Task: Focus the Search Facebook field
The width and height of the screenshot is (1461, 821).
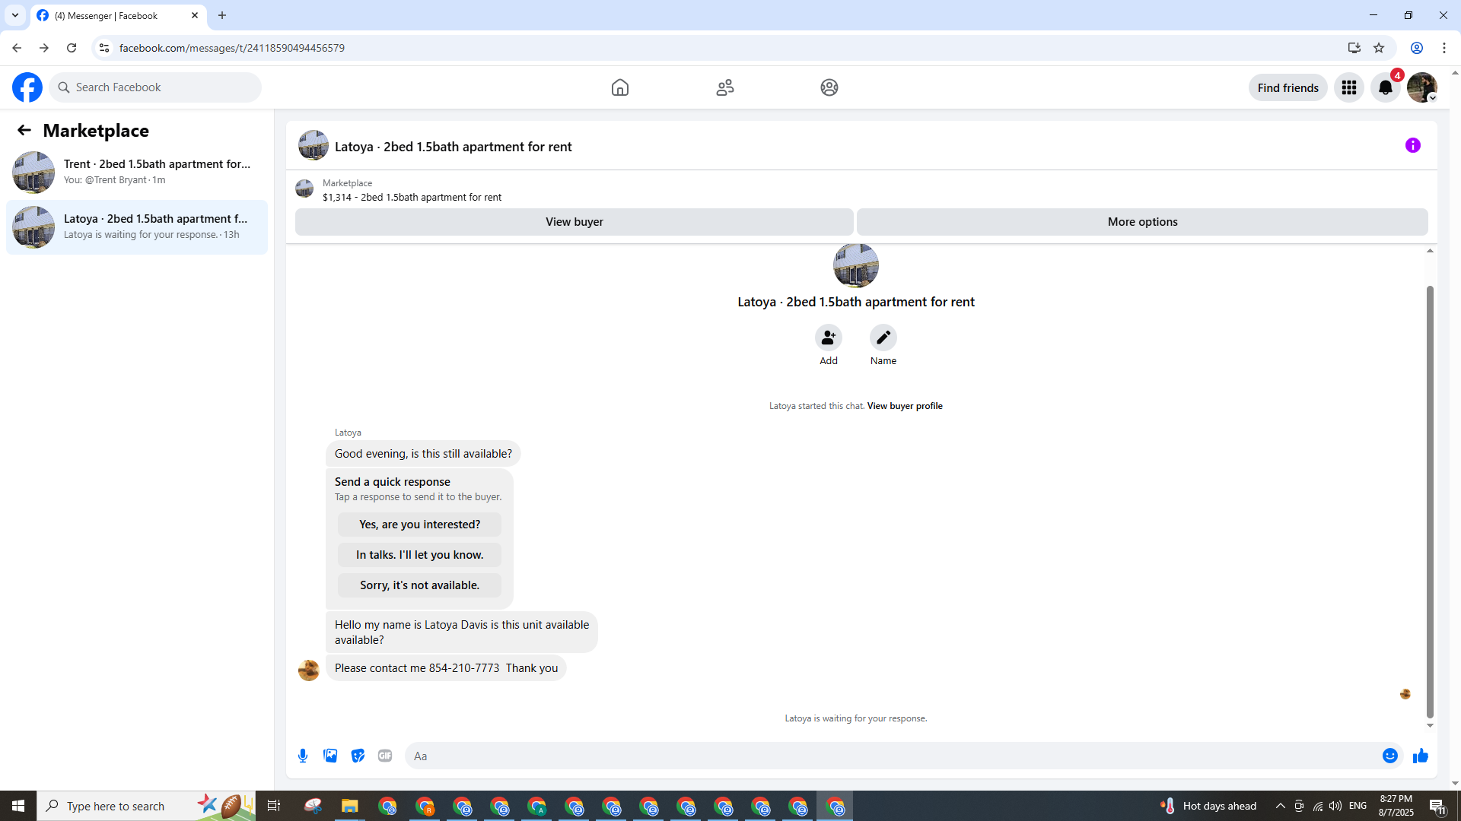Action: pos(155,87)
